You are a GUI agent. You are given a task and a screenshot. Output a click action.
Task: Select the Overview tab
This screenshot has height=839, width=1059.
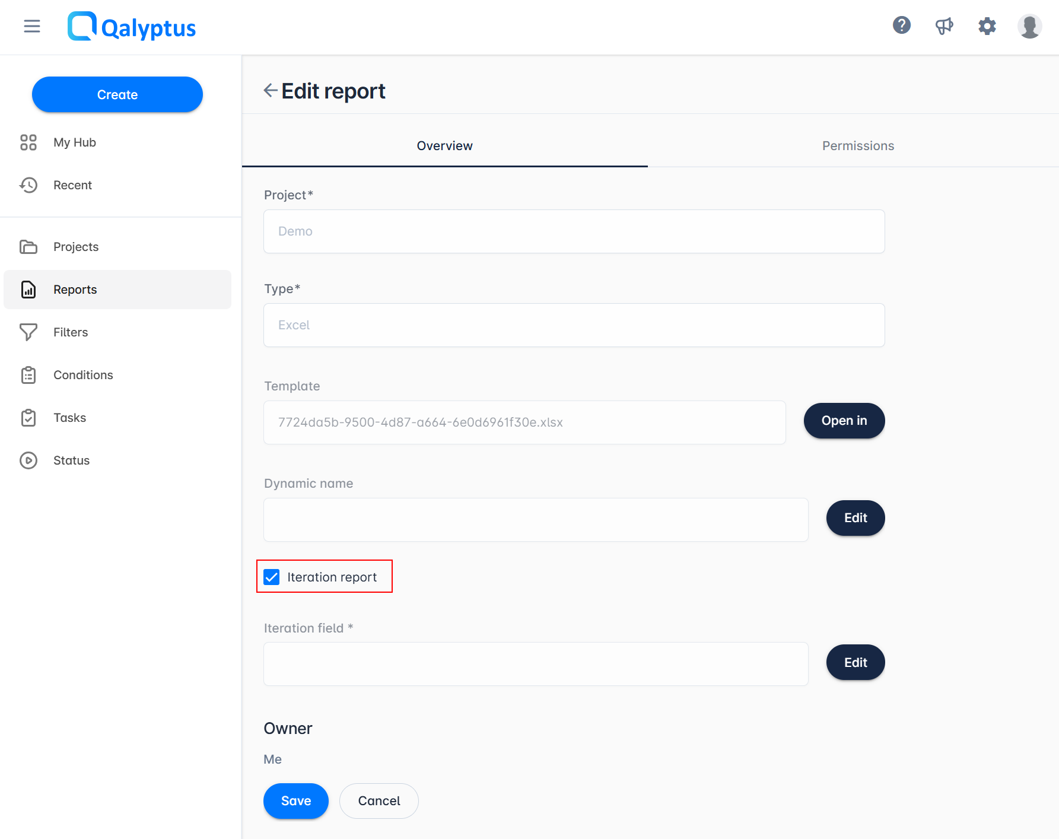pos(444,145)
